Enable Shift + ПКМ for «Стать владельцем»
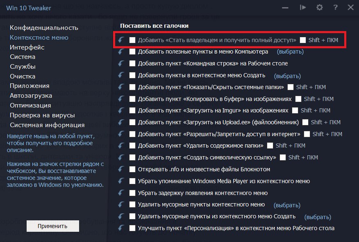359x242 pixels. tap(303, 40)
